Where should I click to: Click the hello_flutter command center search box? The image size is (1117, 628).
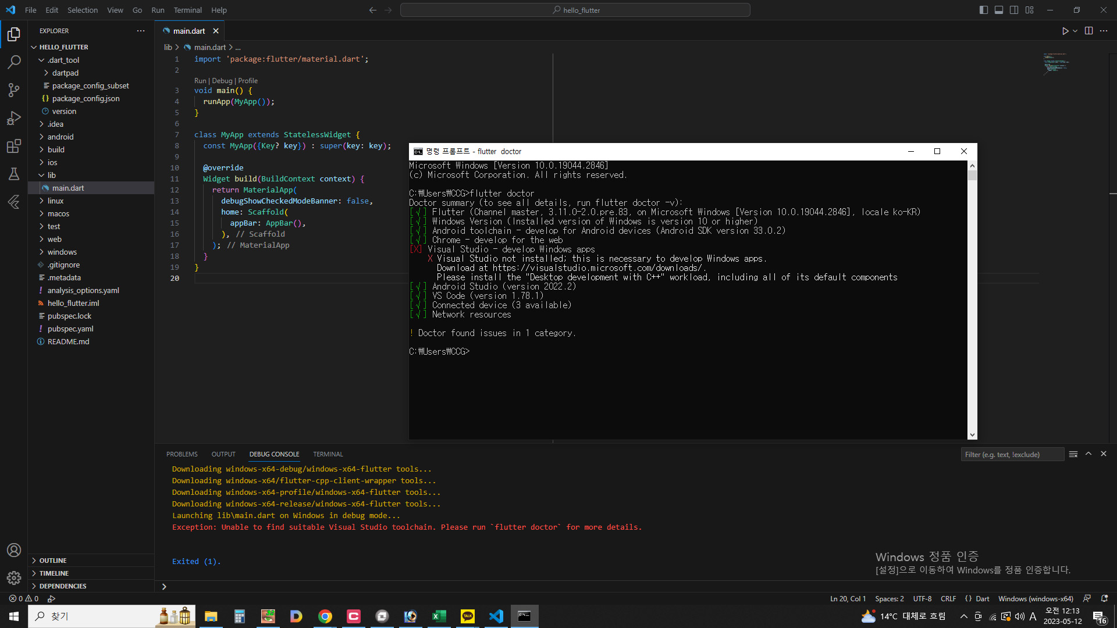575,10
